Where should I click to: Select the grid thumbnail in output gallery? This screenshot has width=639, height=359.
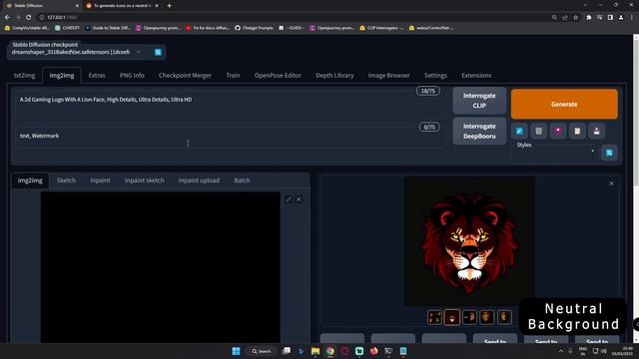pyautogui.click(x=434, y=317)
